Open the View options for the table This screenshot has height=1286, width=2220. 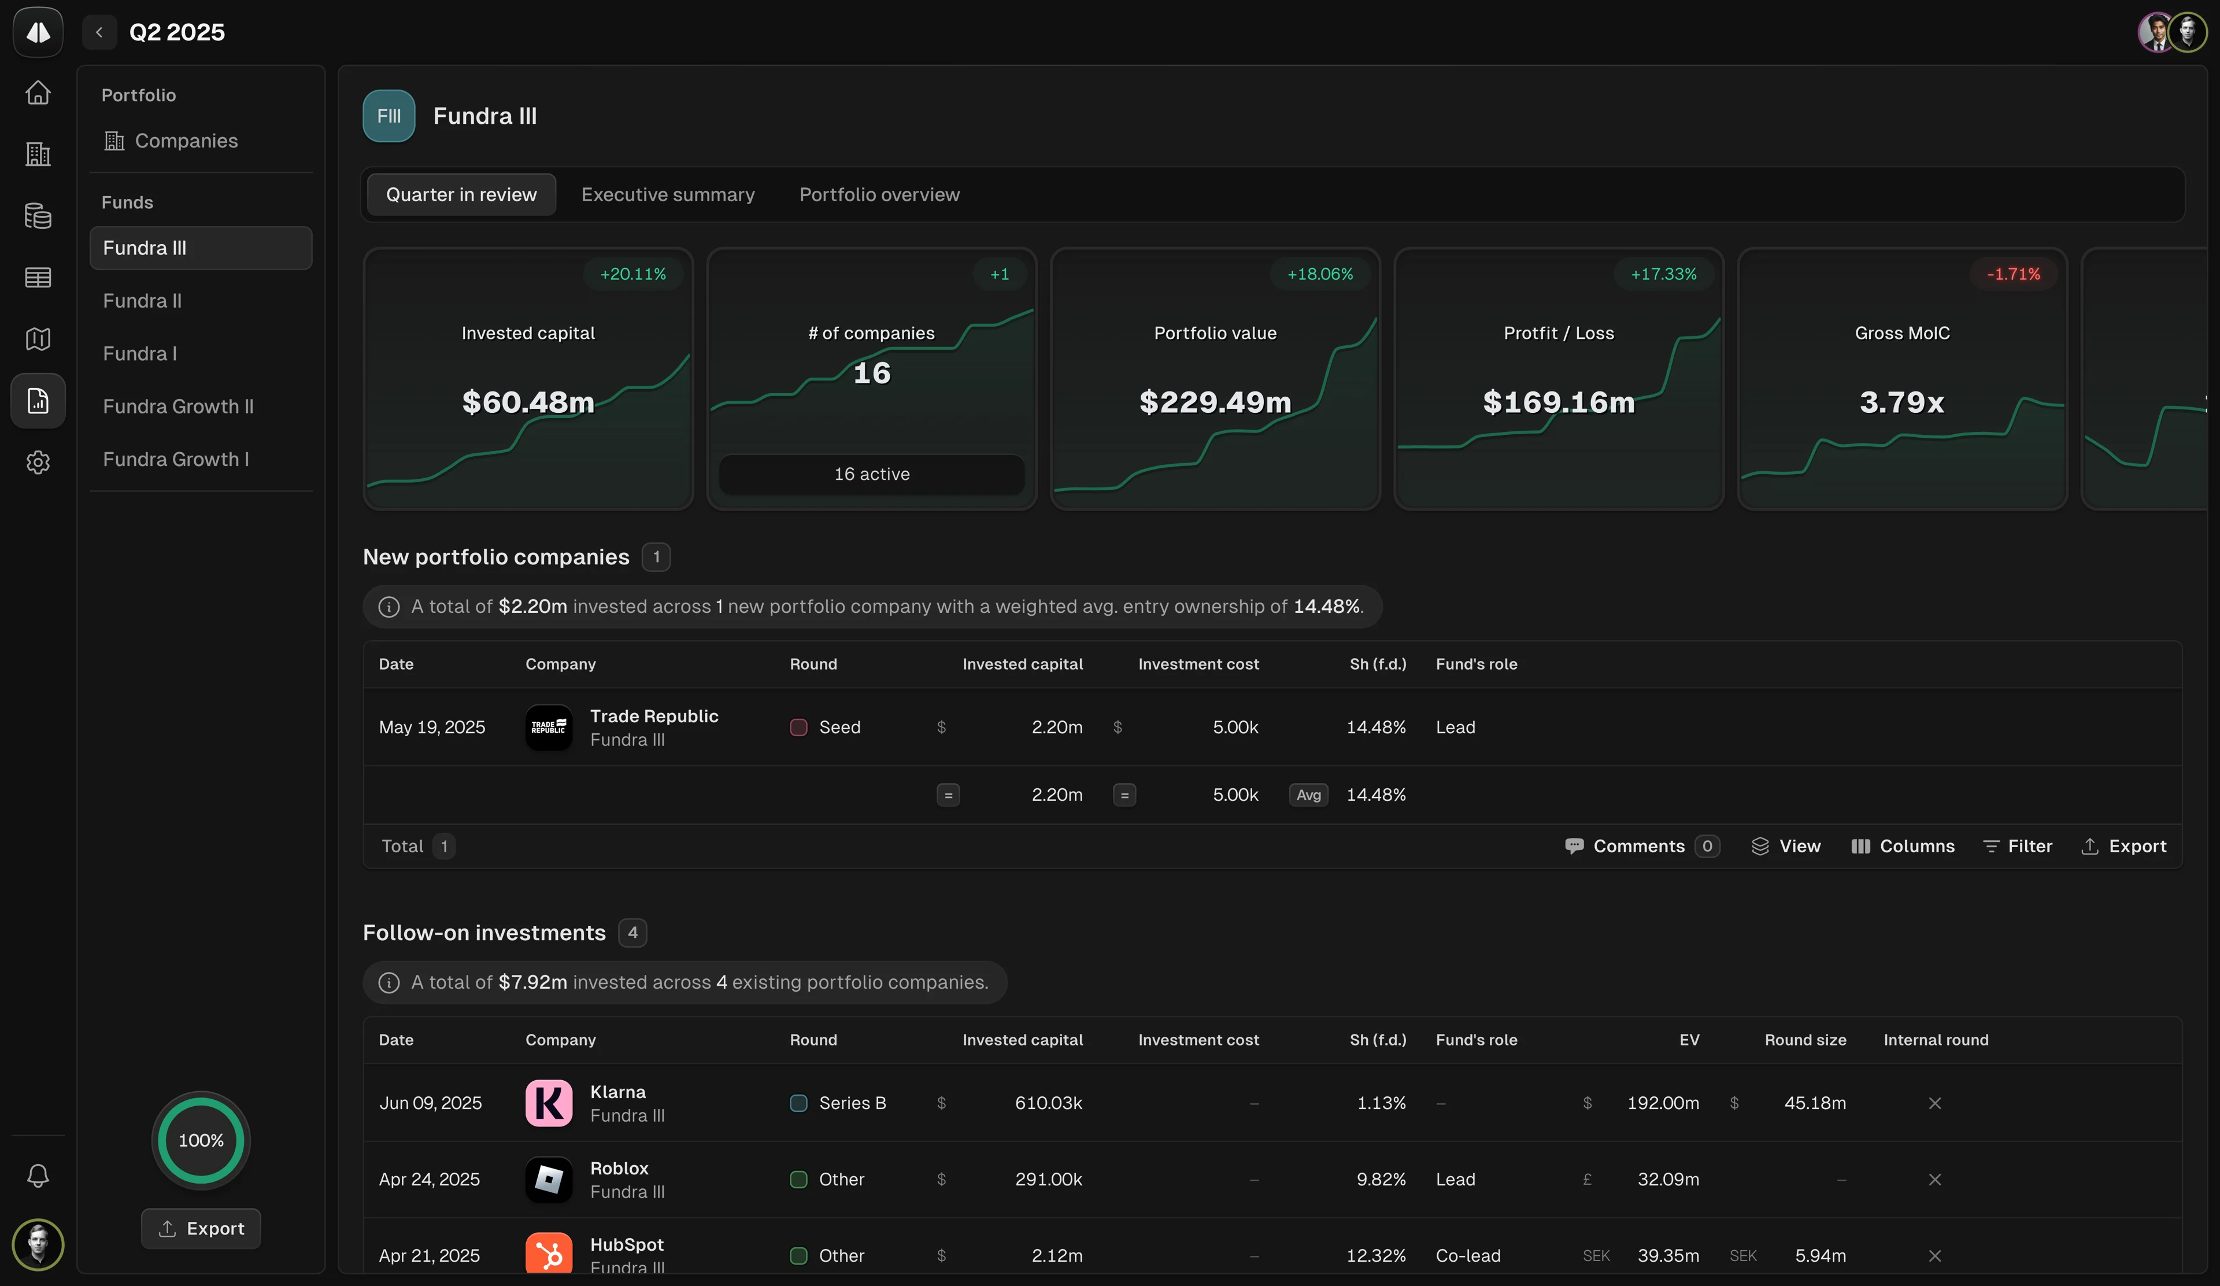1786,845
